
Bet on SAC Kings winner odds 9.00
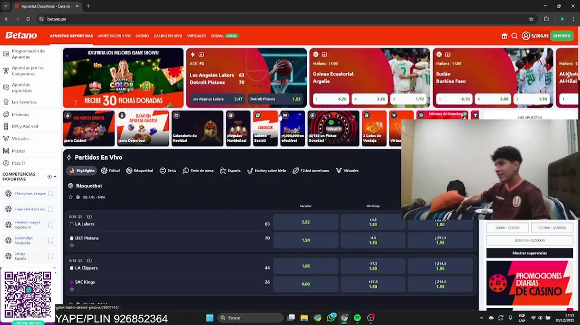point(306,284)
